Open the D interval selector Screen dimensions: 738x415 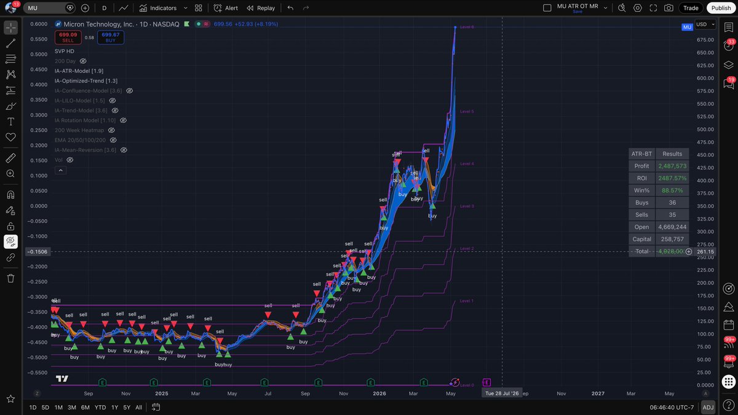[x=104, y=8]
